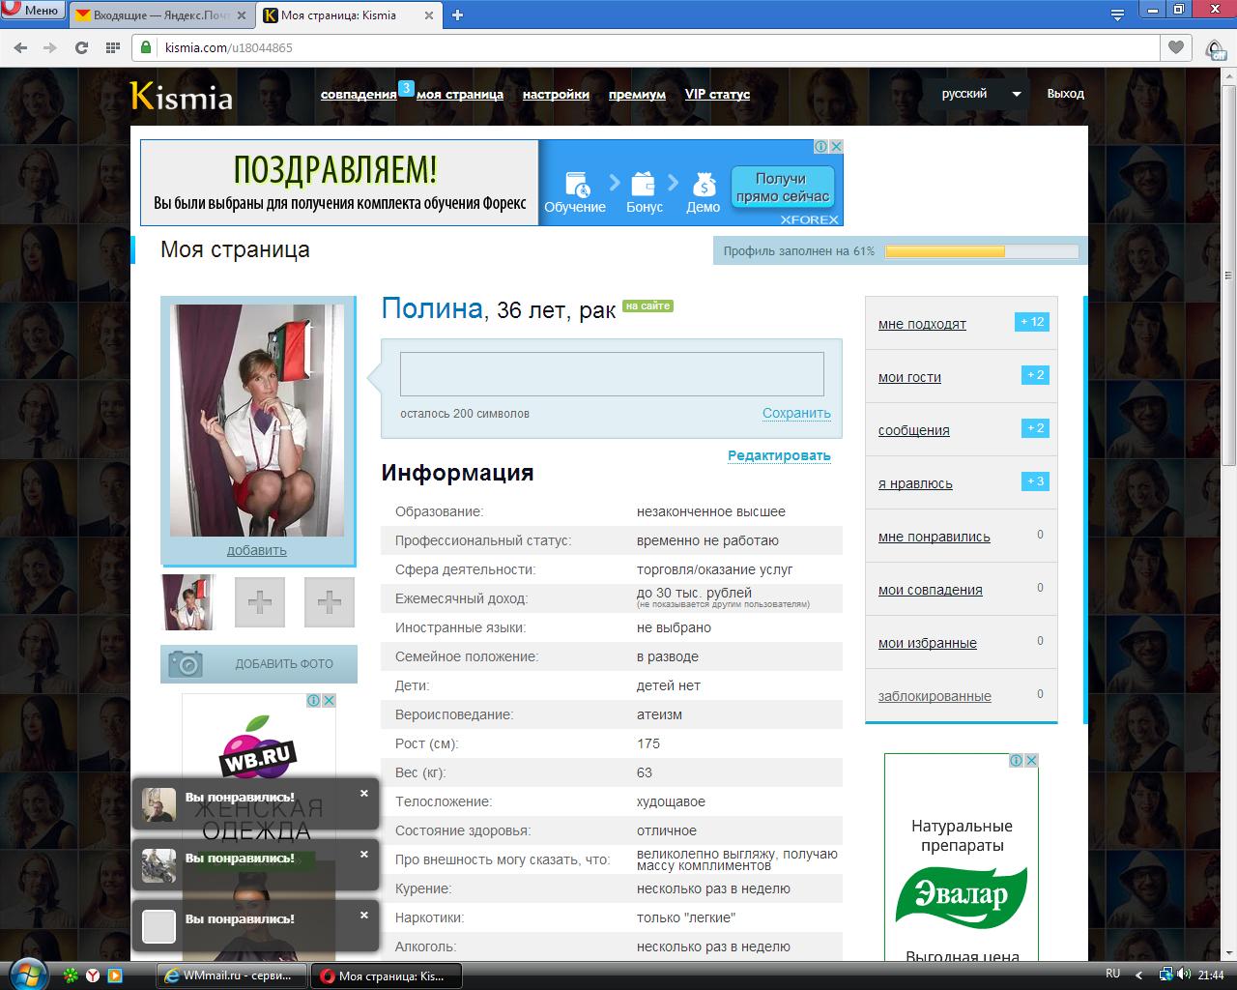1237x990 pixels.
Task: Open мне понравились in the sidebar
Action: click(x=934, y=537)
